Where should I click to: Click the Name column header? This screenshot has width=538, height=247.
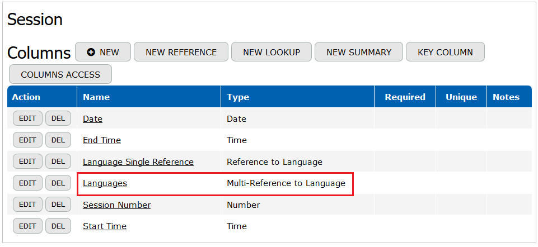[x=149, y=97]
